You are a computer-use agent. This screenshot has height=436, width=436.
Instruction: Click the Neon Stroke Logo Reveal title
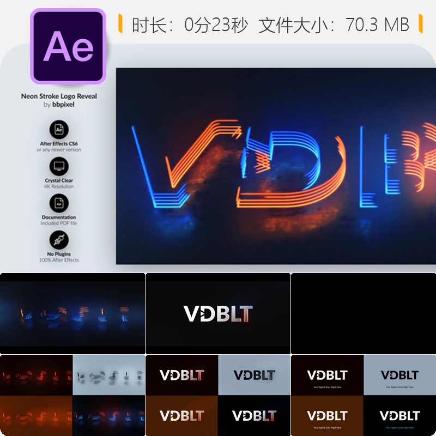tap(59, 96)
